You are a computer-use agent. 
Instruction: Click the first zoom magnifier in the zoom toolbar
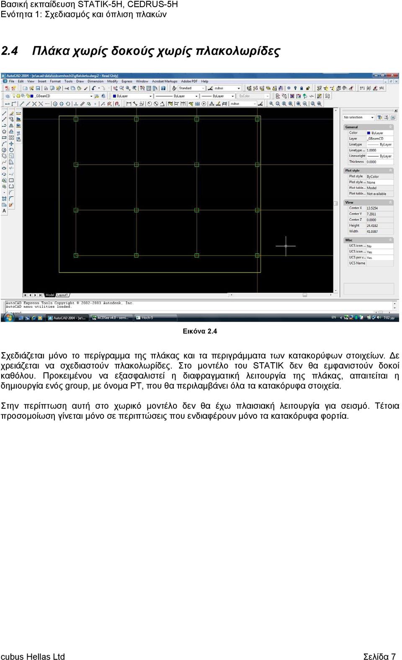coord(271,104)
